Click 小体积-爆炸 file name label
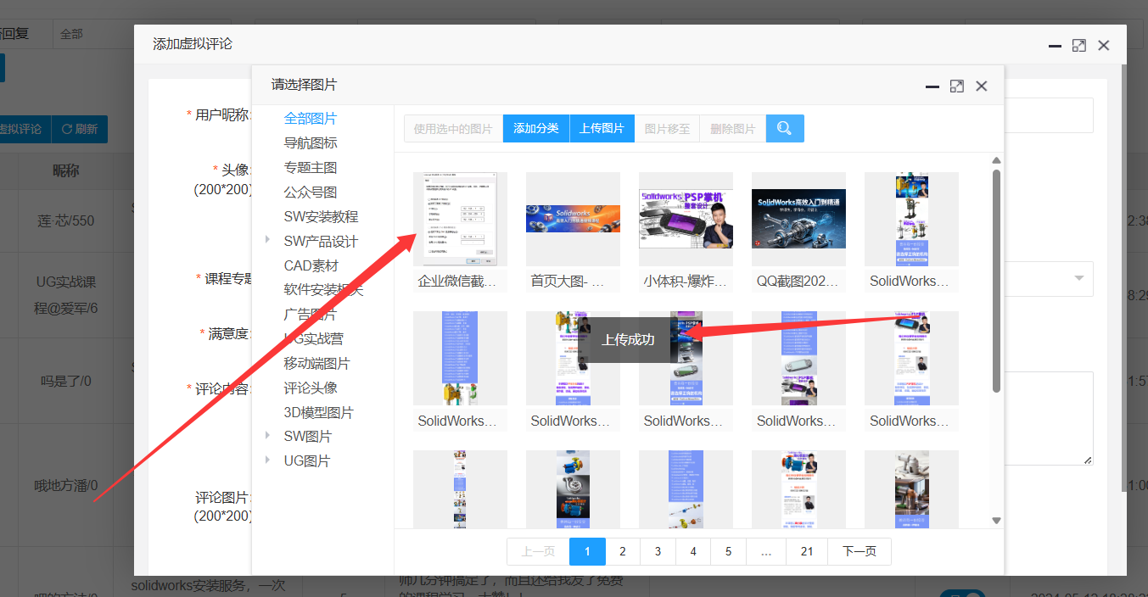The image size is (1148, 597). click(686, 281)
